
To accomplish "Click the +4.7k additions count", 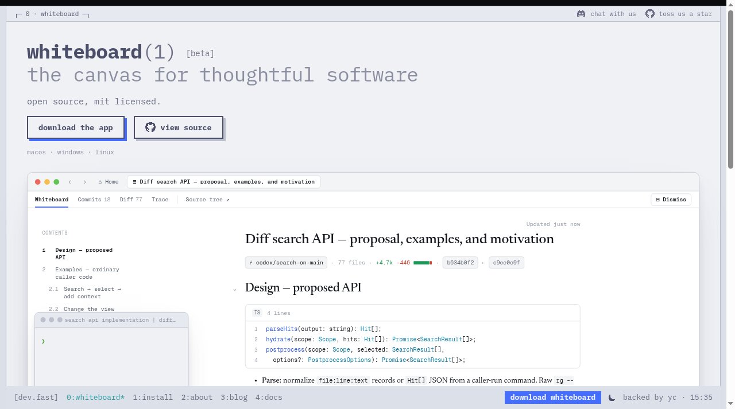I will [x=384, y=263].
